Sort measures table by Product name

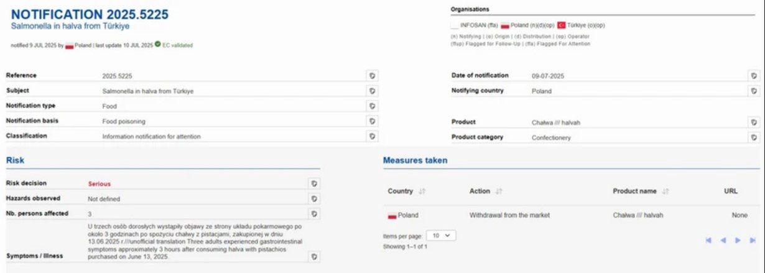click(x=665, y=192)
